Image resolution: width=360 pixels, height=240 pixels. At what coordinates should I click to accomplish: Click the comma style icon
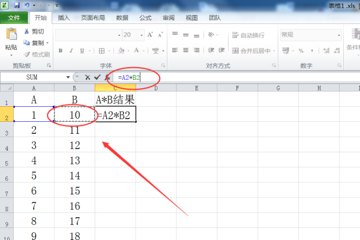click(312, 51)
